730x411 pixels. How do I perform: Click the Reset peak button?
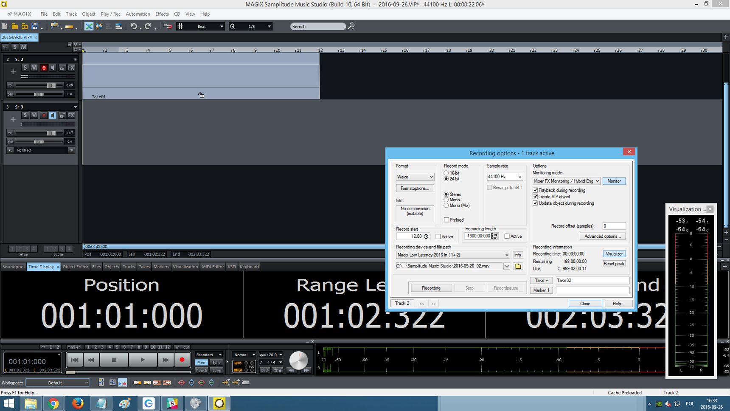pyautogui.click(x=614, y=264)
